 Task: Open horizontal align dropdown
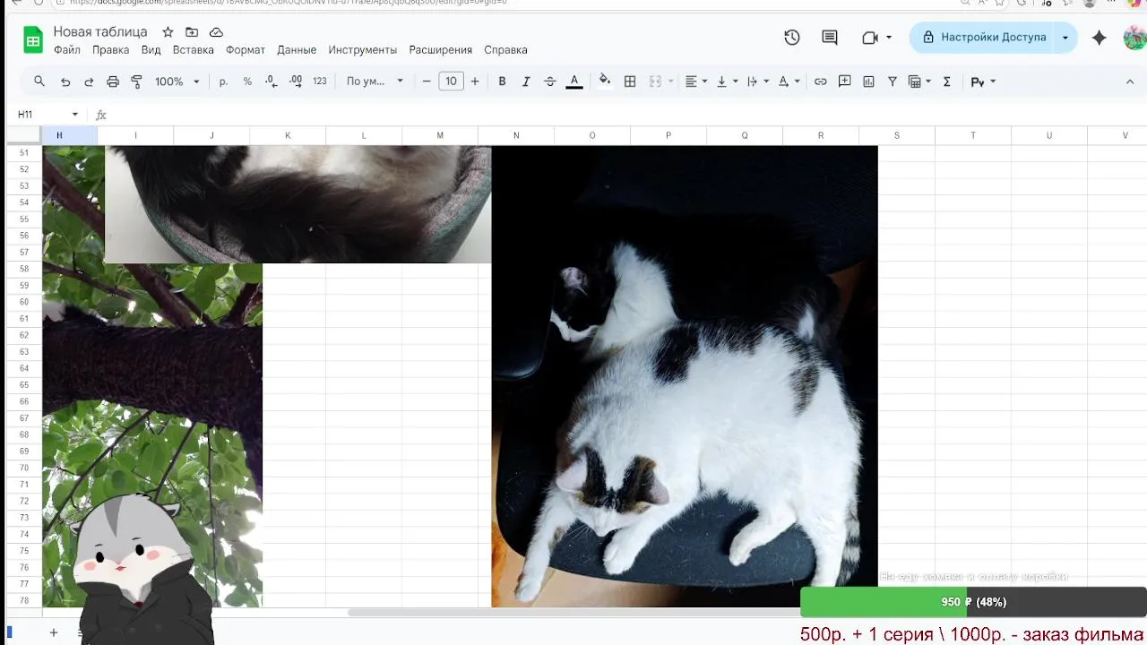click(x=696, y=82)
